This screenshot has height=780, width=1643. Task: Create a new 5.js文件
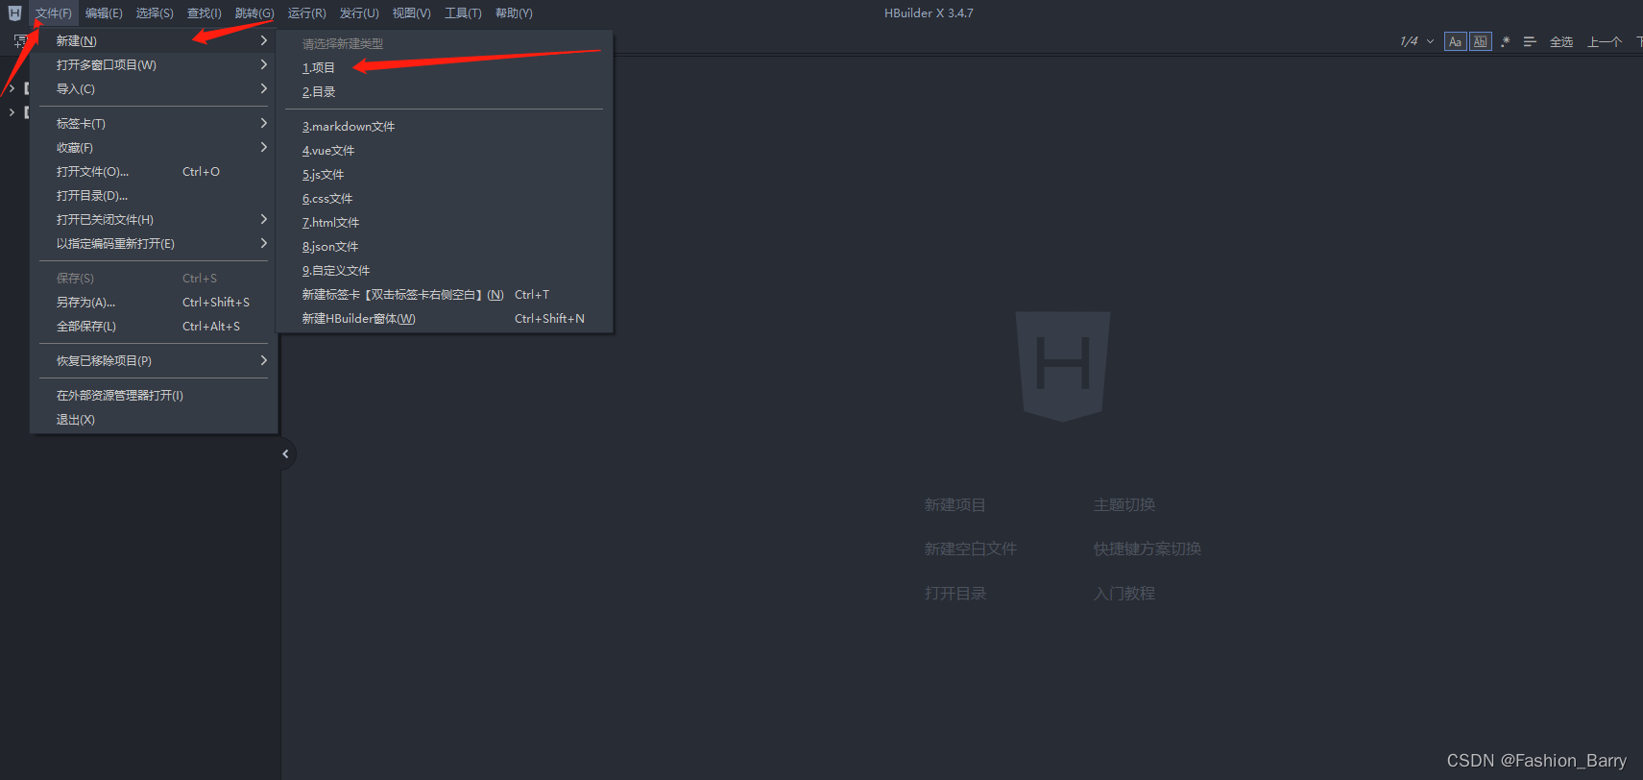tap(445, 175)
